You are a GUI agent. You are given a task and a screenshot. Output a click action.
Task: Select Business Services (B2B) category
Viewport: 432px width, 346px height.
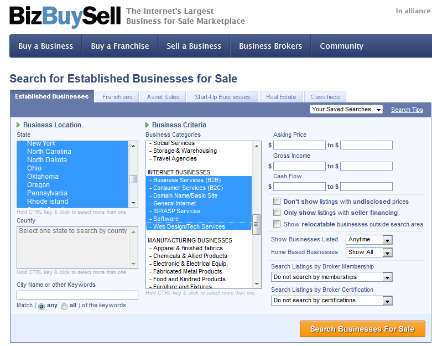[x=199, y=180]
